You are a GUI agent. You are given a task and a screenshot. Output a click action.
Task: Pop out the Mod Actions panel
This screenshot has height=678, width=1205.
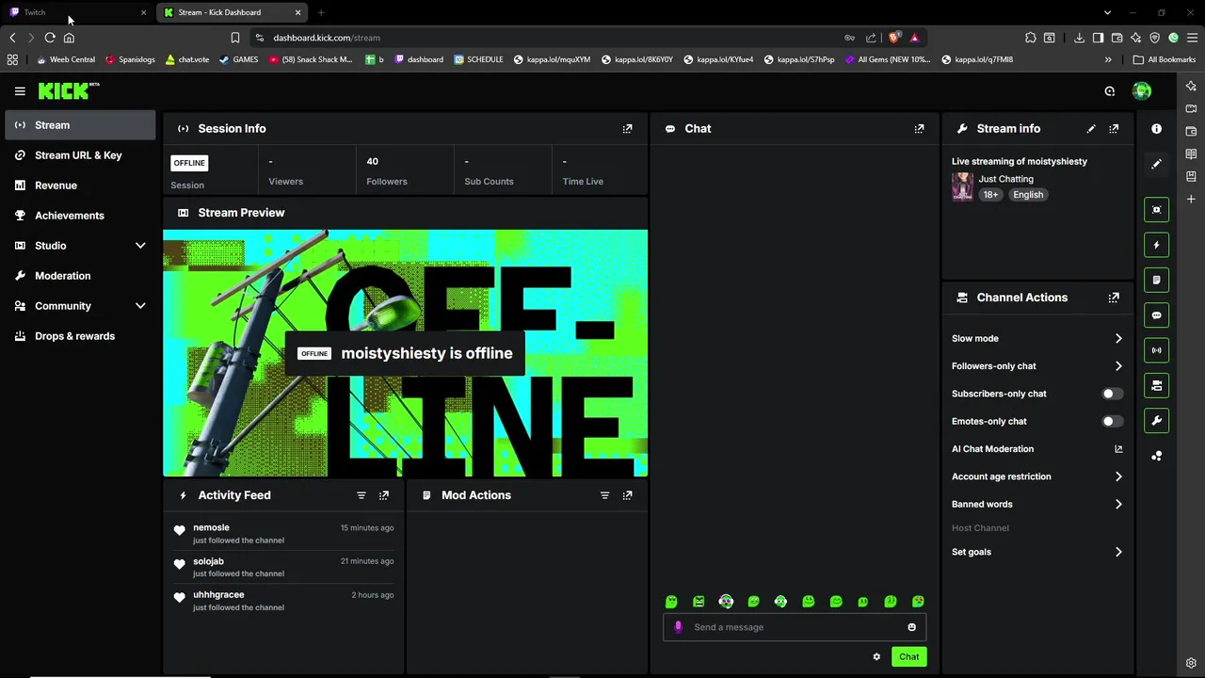coord(627,495)
